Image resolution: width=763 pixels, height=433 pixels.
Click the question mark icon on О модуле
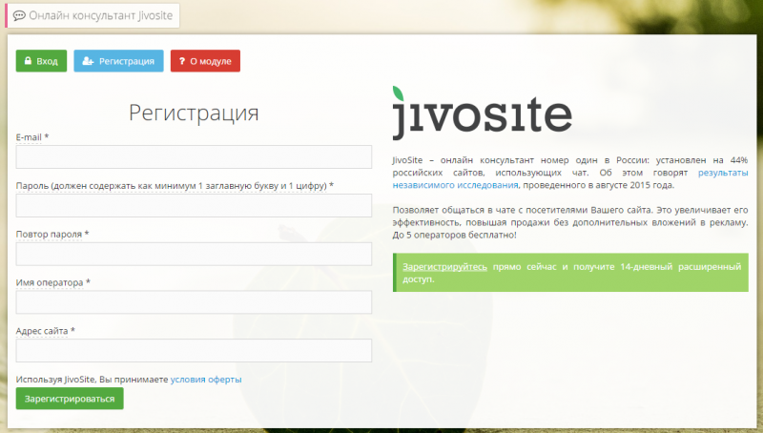coord(182,61)
